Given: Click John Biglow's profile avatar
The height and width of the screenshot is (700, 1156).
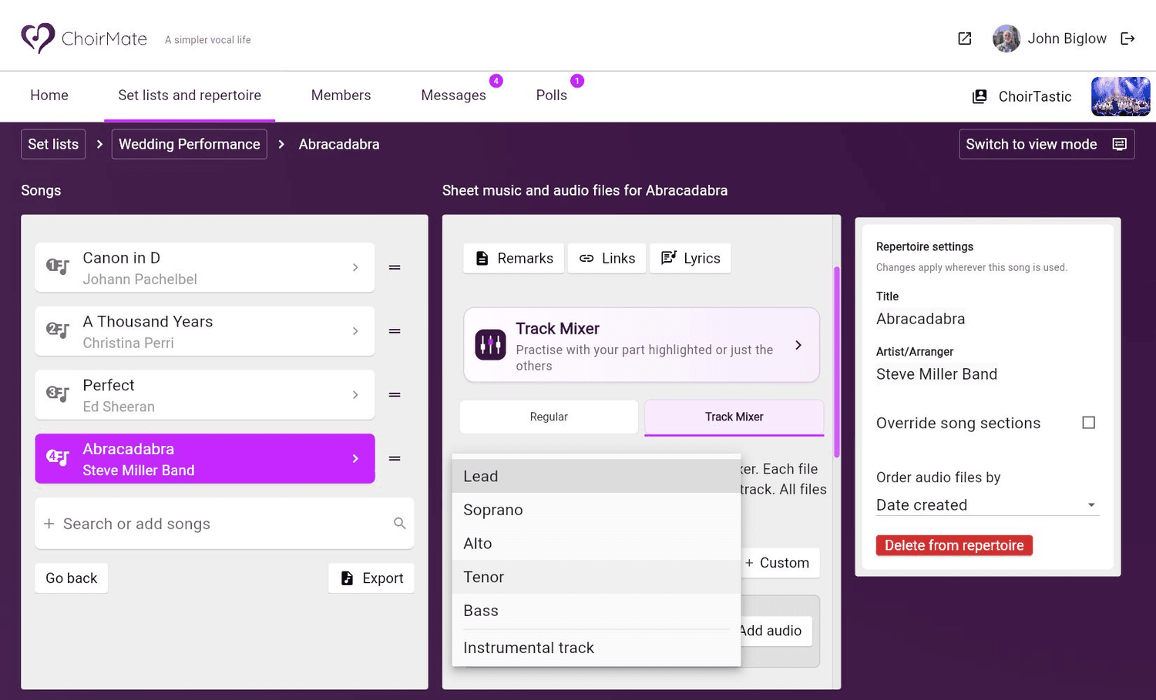Looking at the screenshot, I should (1006, 39).
